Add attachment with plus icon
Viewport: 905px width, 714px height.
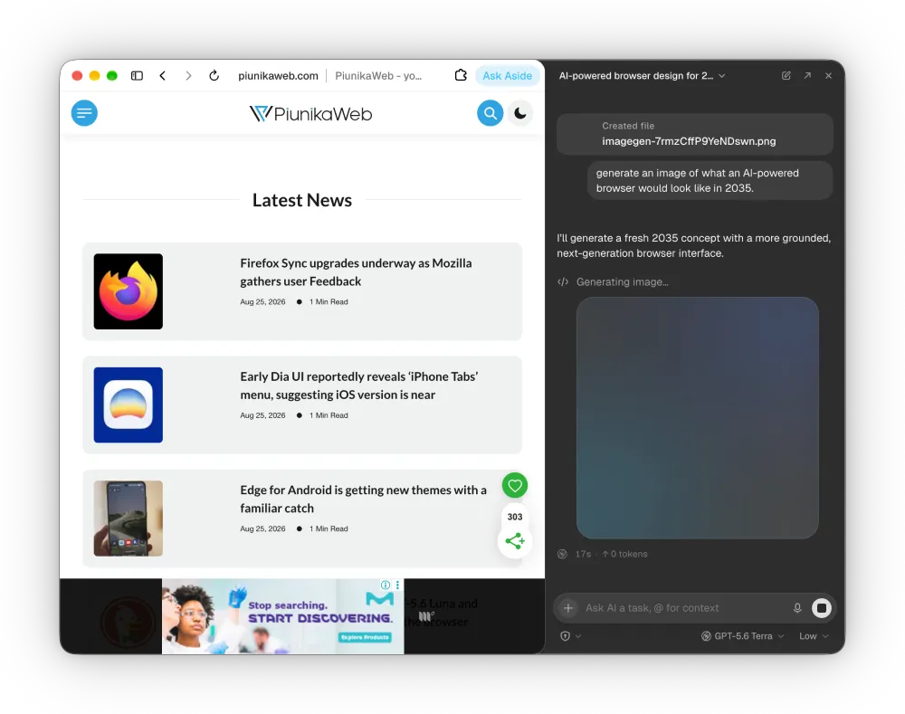[x=568, y=608]
